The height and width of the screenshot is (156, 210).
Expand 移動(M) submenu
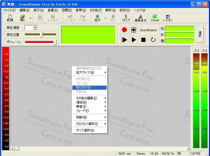point(89,117)
